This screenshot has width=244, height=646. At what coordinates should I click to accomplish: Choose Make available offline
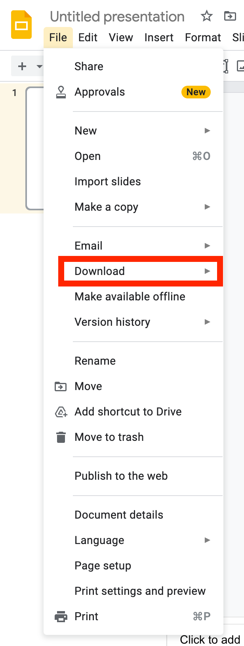130,297
